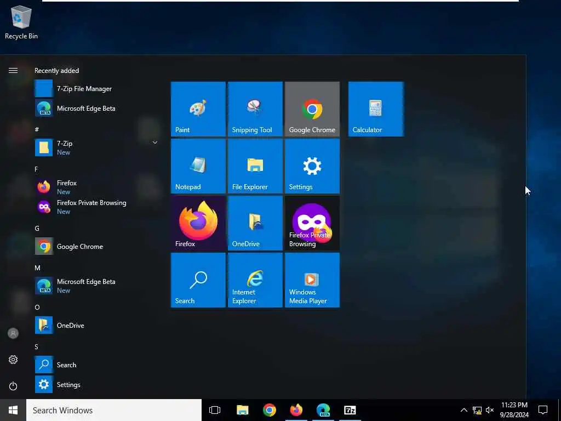Switch to Chrome on the taskbar
Screen dimensions: 561x421
269,410
